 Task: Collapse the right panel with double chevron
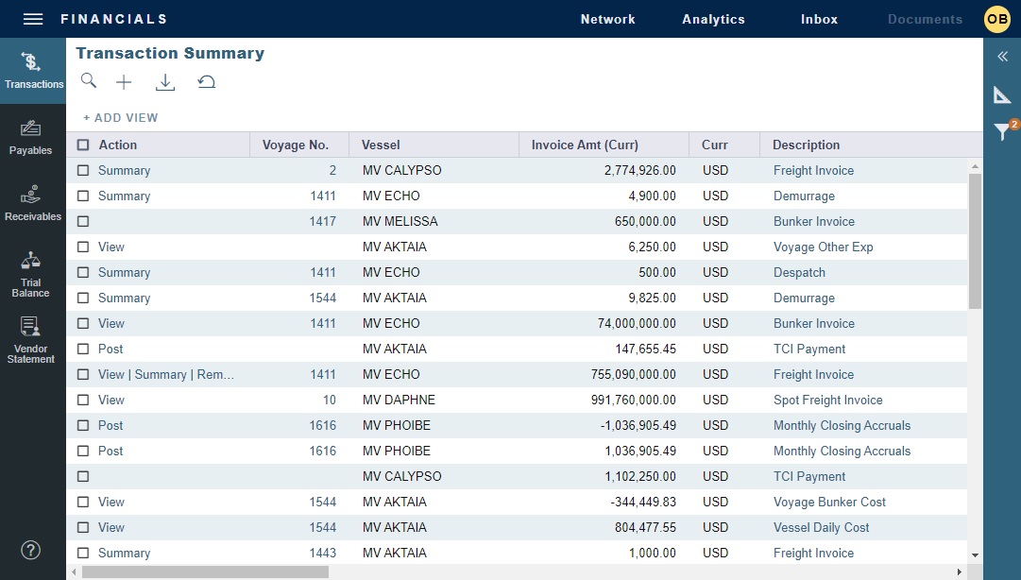click(x=1001, y=57)
